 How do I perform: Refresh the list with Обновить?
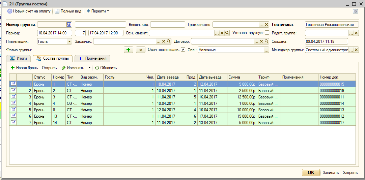pos(106,68)
